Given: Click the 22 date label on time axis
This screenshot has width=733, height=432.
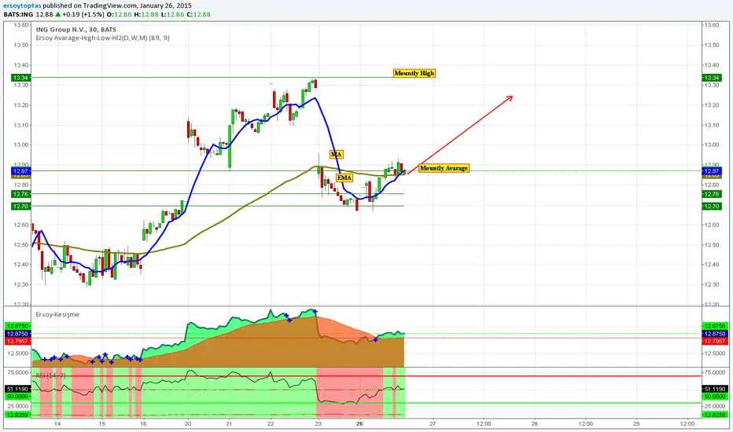Looking at the screenshot, I should pos(271,423).
